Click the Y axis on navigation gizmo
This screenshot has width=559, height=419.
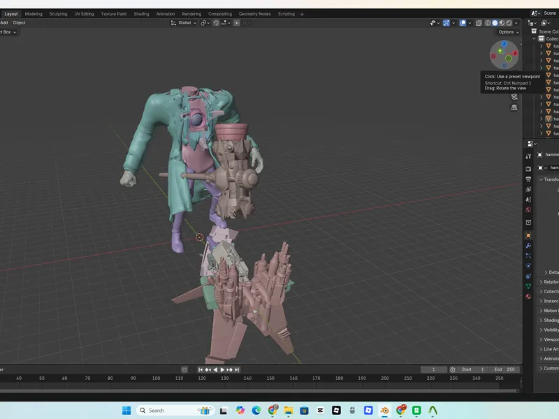[x=500, y=51]
